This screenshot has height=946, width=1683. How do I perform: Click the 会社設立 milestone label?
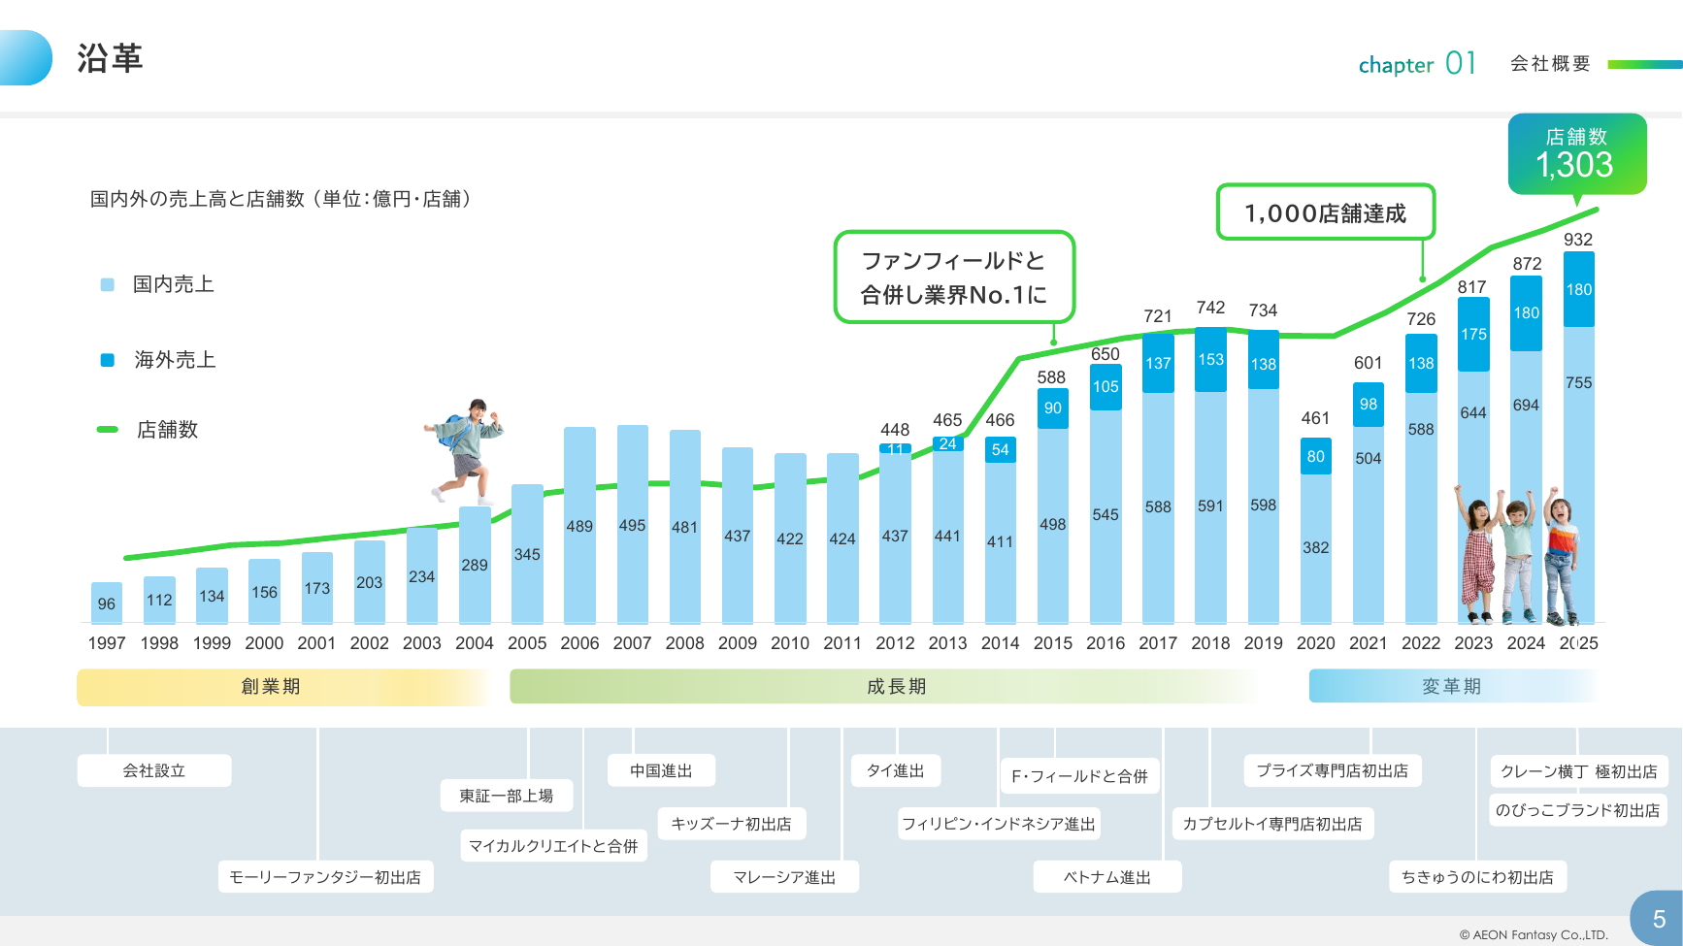(x=154, y=770)
